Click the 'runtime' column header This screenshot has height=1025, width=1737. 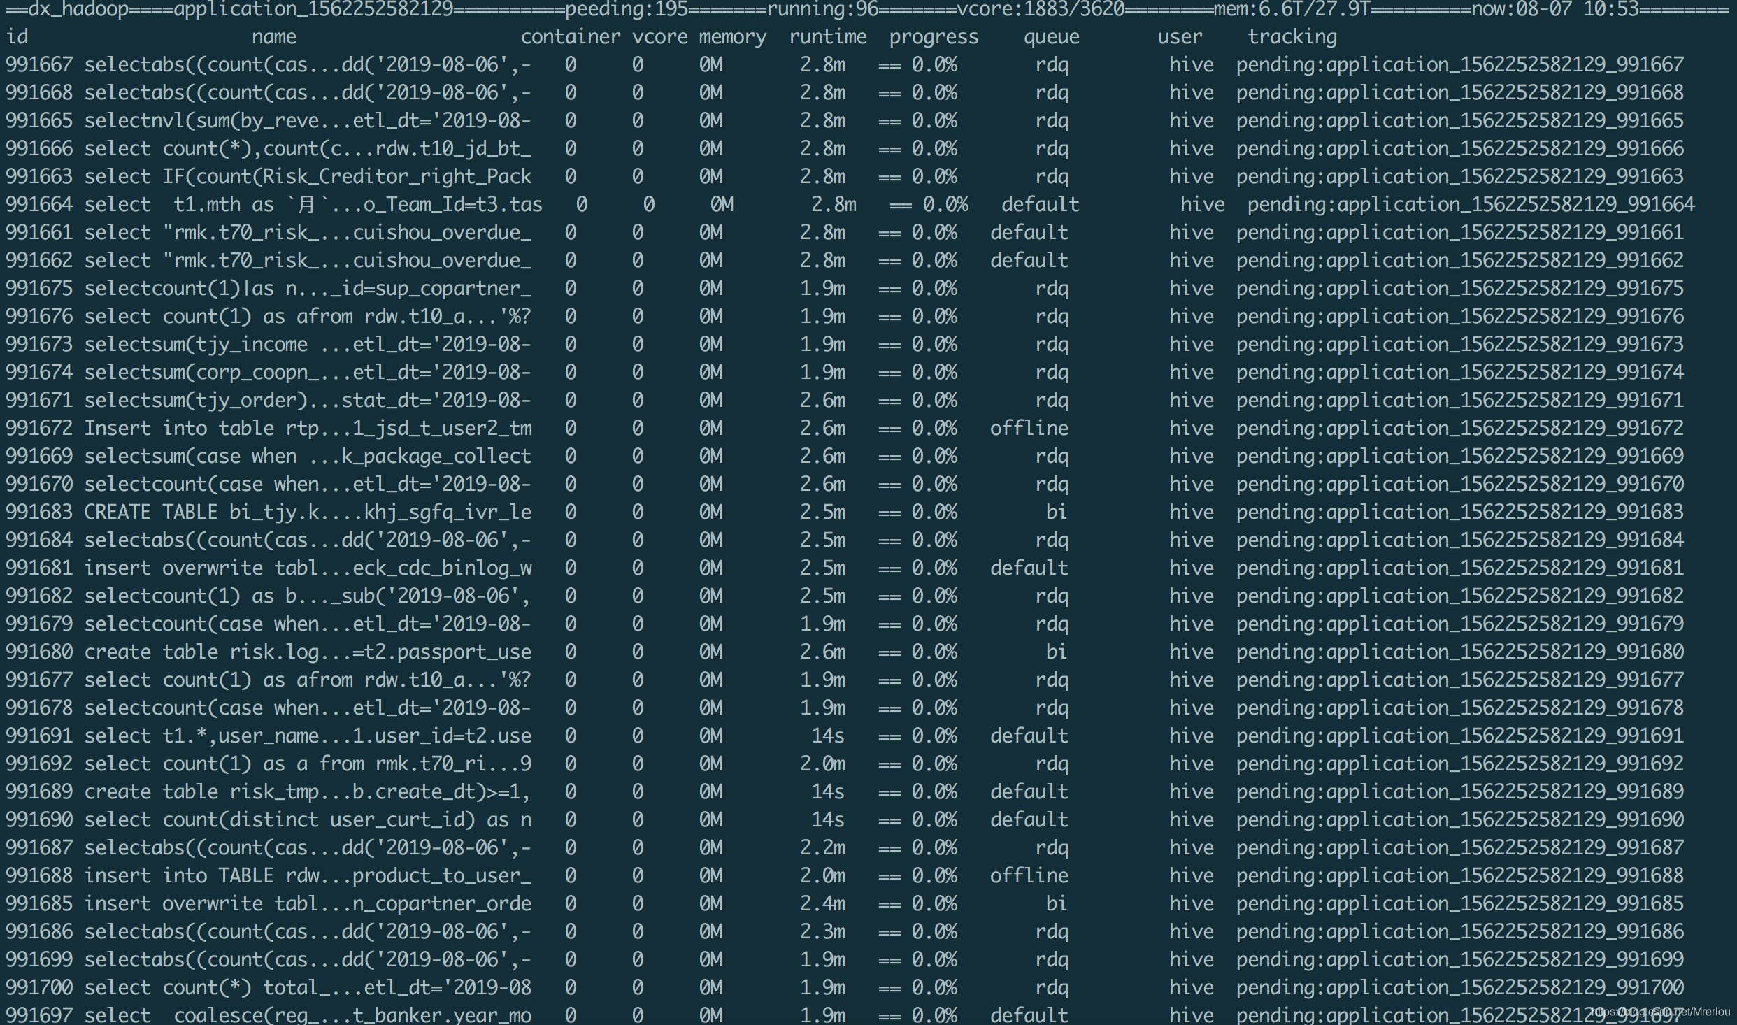(x=828, y=36)
